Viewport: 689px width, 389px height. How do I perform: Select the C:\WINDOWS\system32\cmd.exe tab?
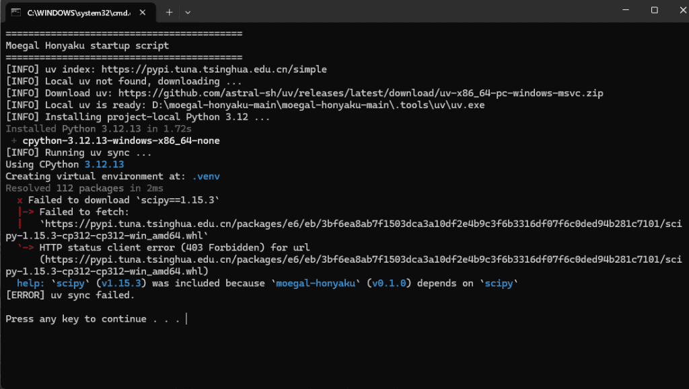tap(74, 12)
